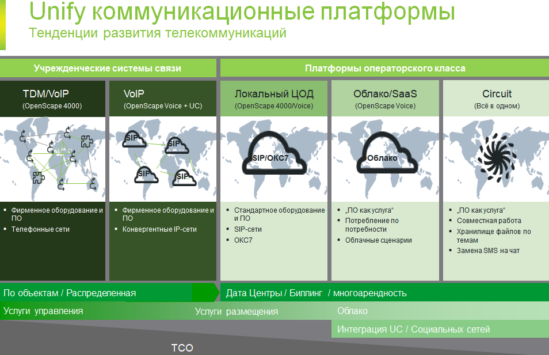The width and height of the screenshot is (549, 355).
Task: Click the Облачные сценарии bullet item
Action: pyautogui.click(x=378, y=240)
